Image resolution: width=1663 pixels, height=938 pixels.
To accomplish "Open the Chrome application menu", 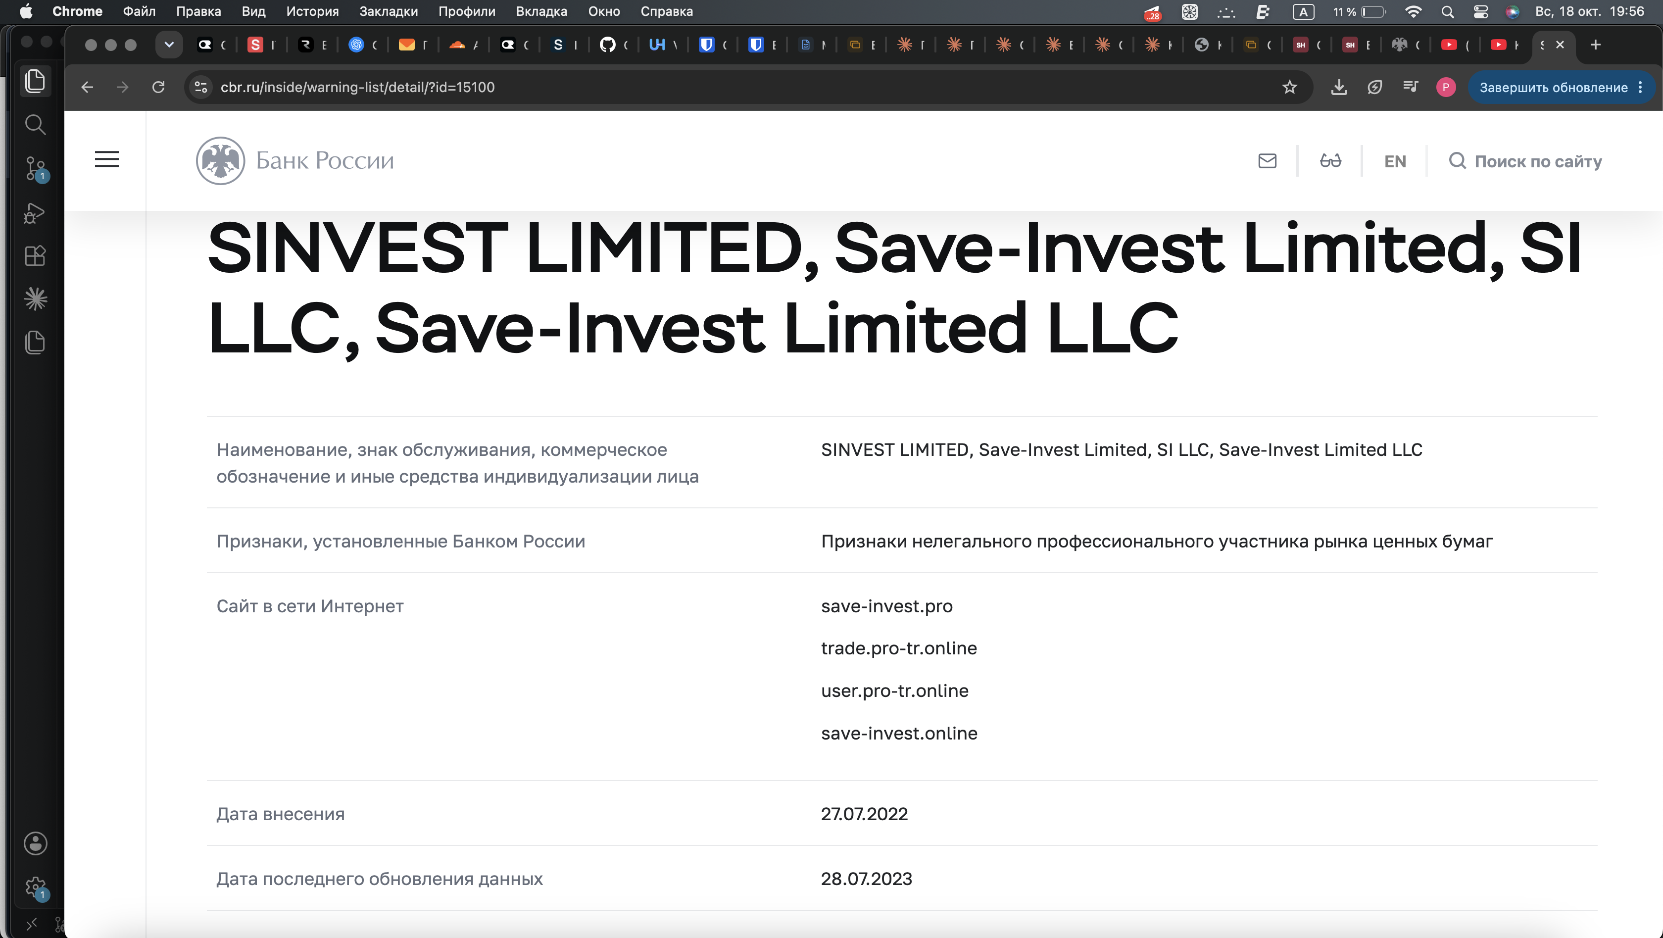I will 77,11.
